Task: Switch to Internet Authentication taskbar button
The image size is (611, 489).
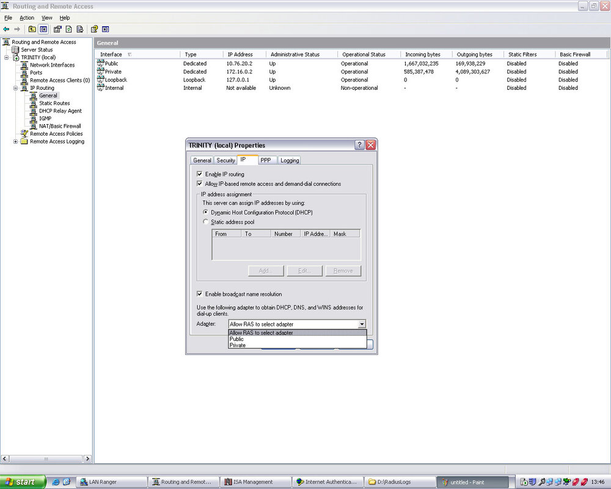Action: click(328, 482)
